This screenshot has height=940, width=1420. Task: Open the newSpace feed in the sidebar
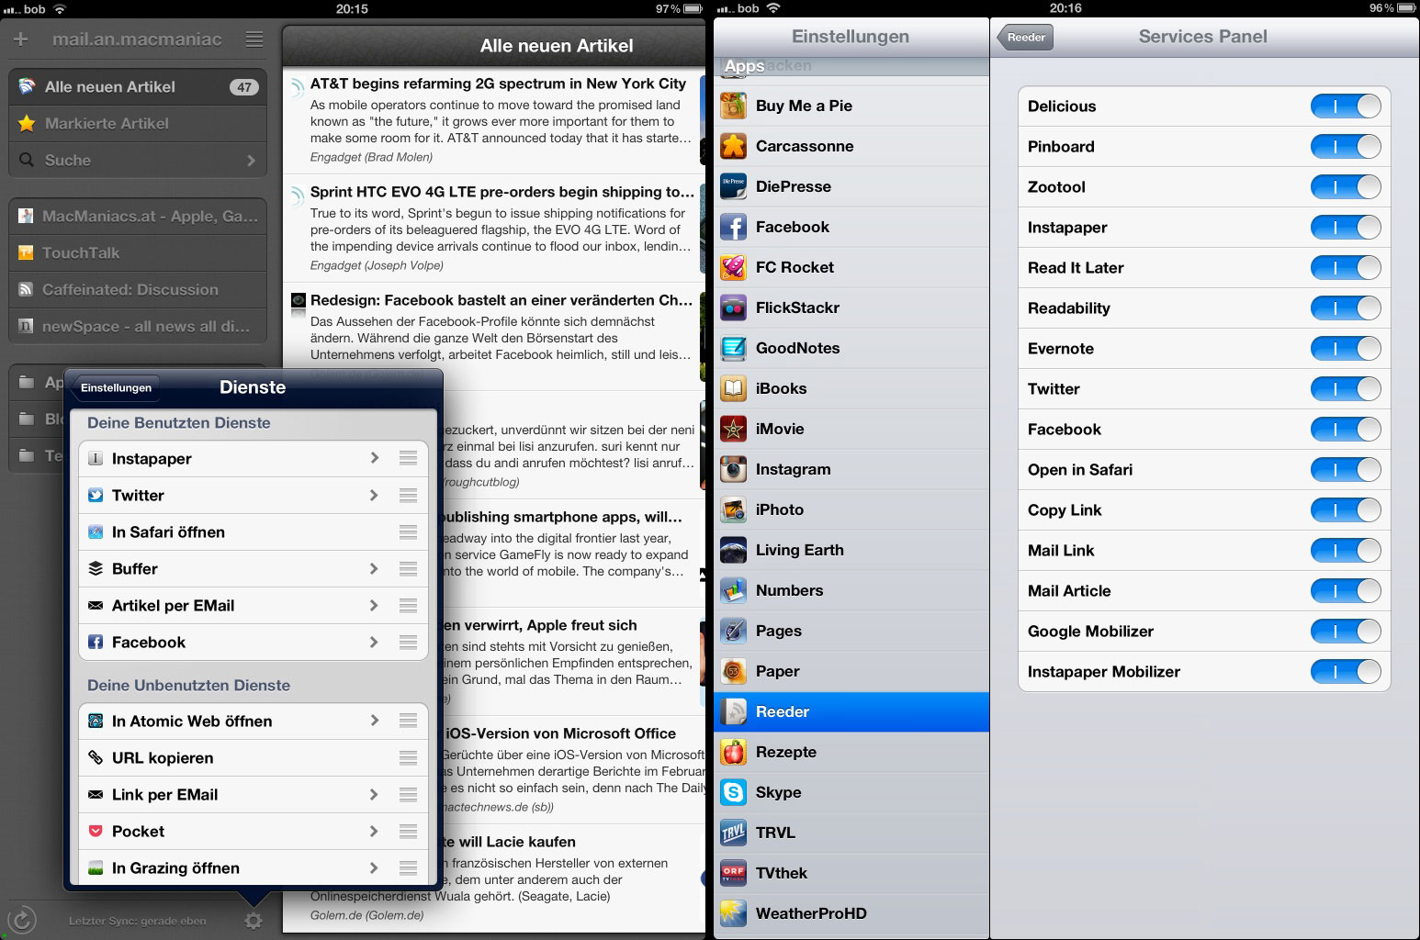tap(138, 327)
